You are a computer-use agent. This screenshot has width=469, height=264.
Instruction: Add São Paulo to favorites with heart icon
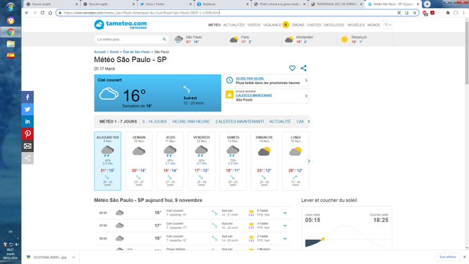tap(292, 68)
